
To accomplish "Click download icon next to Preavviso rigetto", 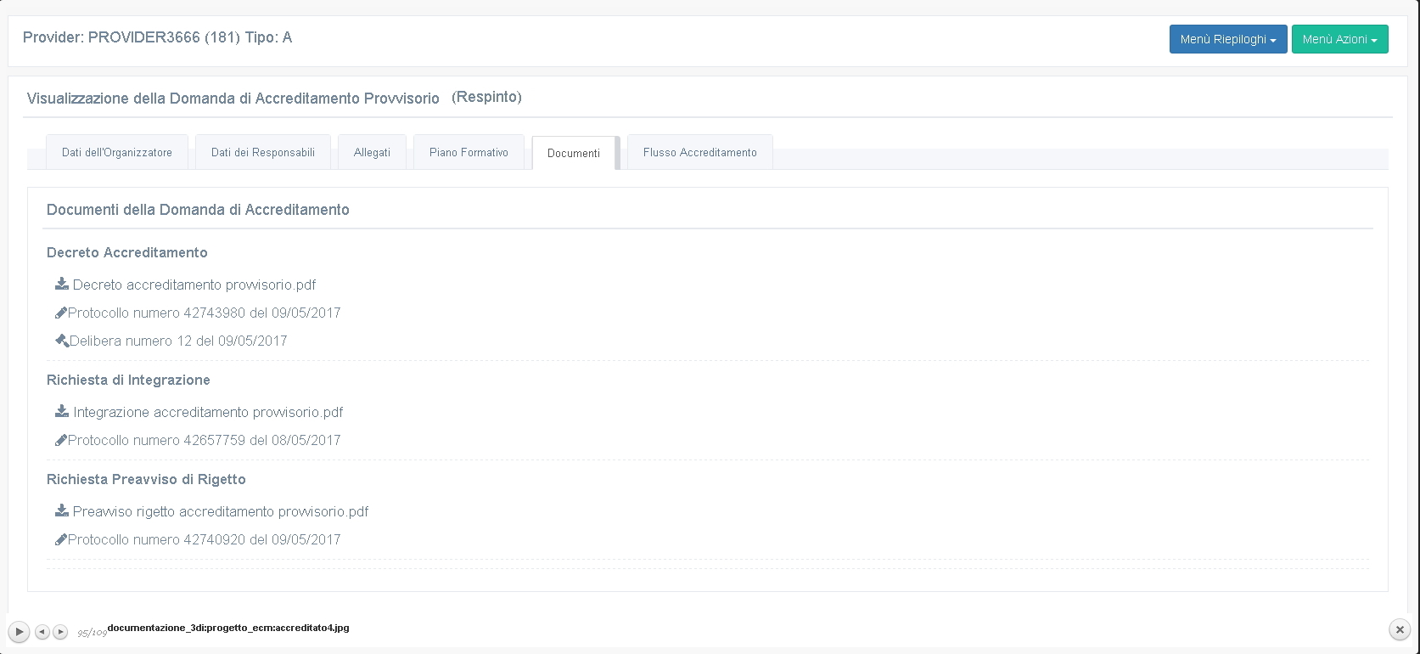I will pyautogui.click(x=62, y=510).
